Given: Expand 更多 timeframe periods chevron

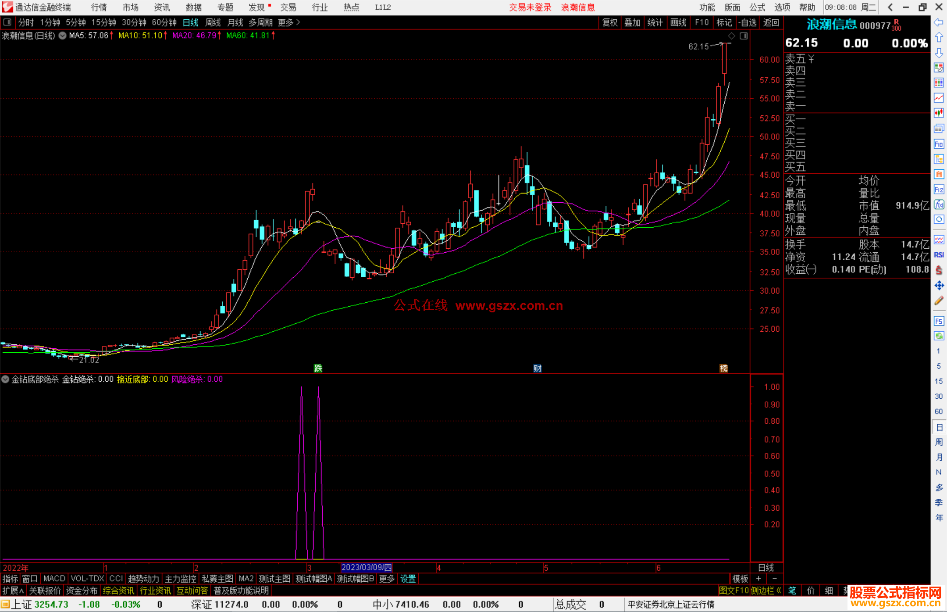Looking at the screenshot, I should click(298, 22).
